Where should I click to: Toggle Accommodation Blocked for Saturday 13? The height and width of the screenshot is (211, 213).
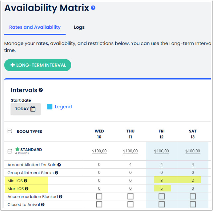coord(192,196)
